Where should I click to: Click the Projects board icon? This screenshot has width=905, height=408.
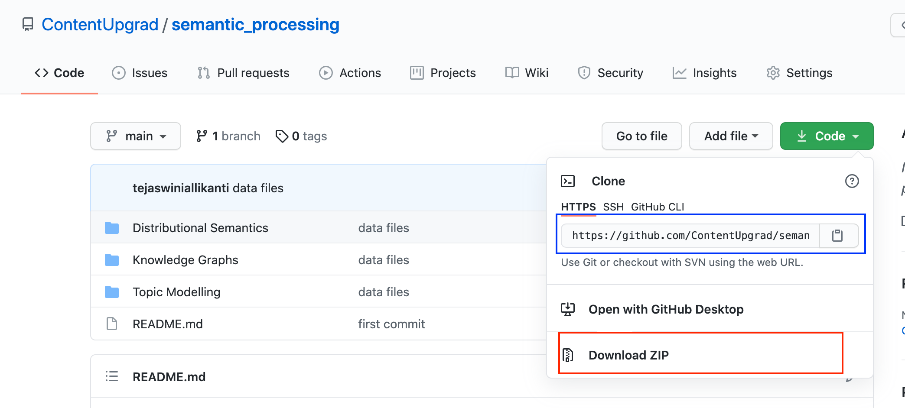click(417, 73)
